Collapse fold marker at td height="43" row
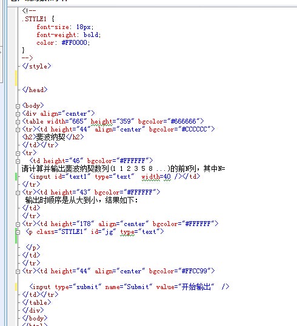The image size is (297, 326). click(x=18, y=193)
